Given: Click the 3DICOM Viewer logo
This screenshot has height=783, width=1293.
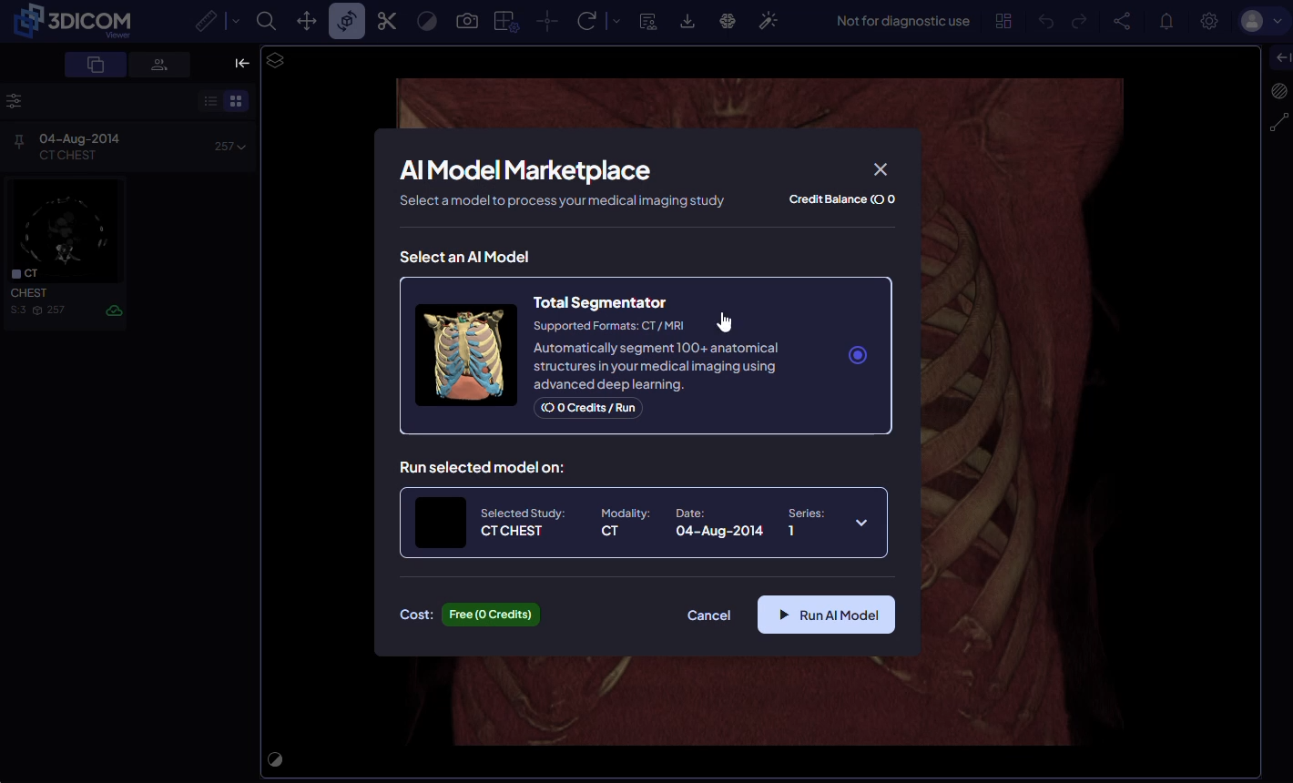Looking at the screenshot, I should pyautogui.click(x=73, y=21).
